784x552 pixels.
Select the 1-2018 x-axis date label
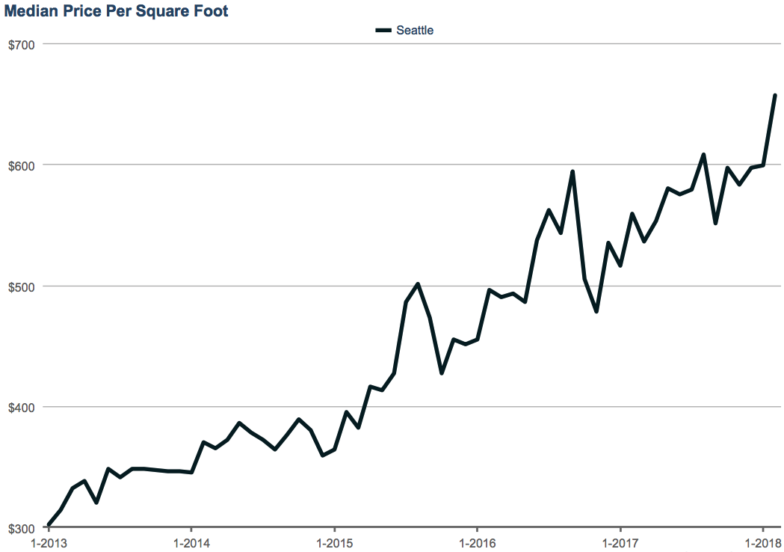click(x=762, y=542)
